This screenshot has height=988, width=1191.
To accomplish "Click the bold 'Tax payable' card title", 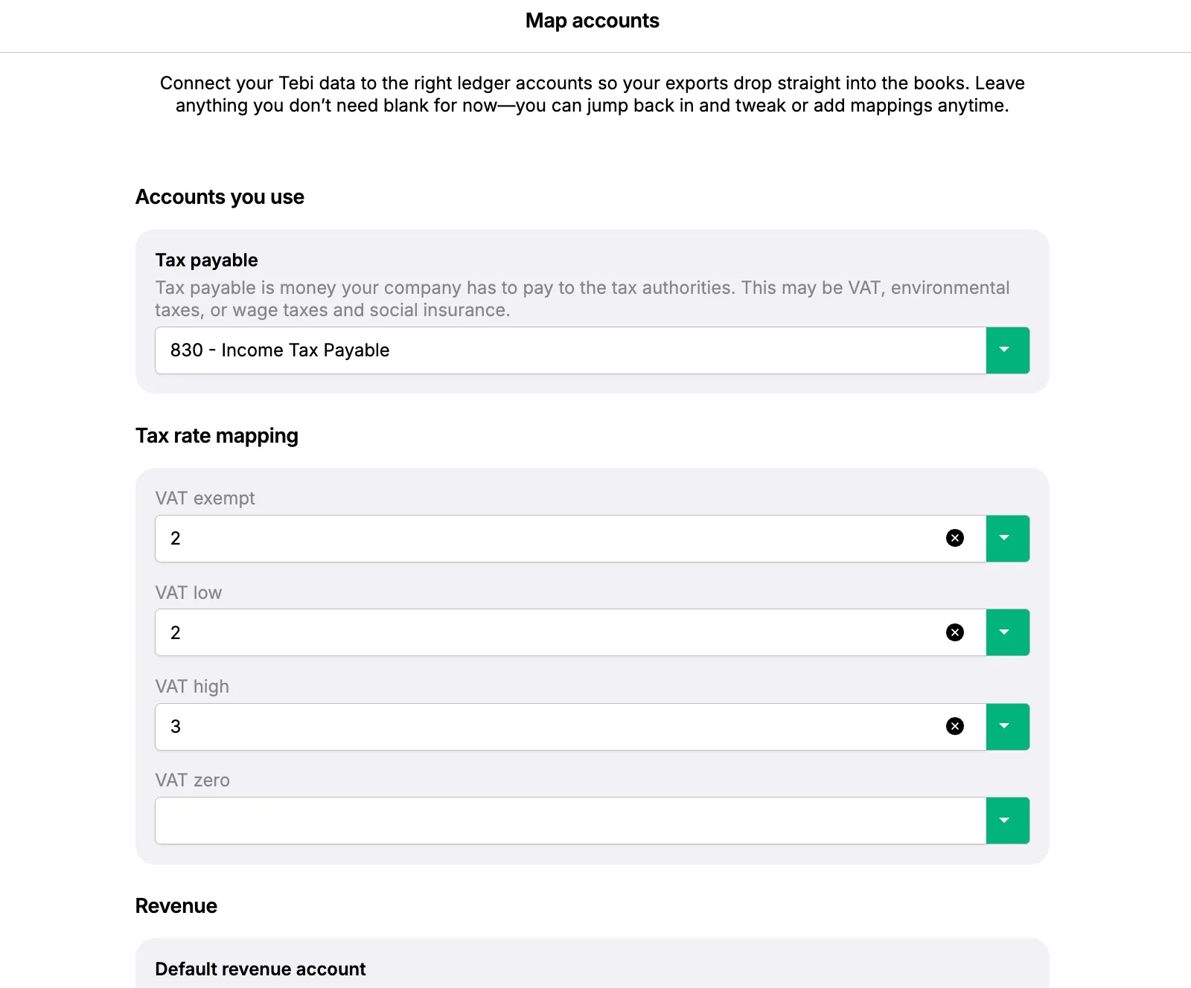I will (x=206, y=260).
